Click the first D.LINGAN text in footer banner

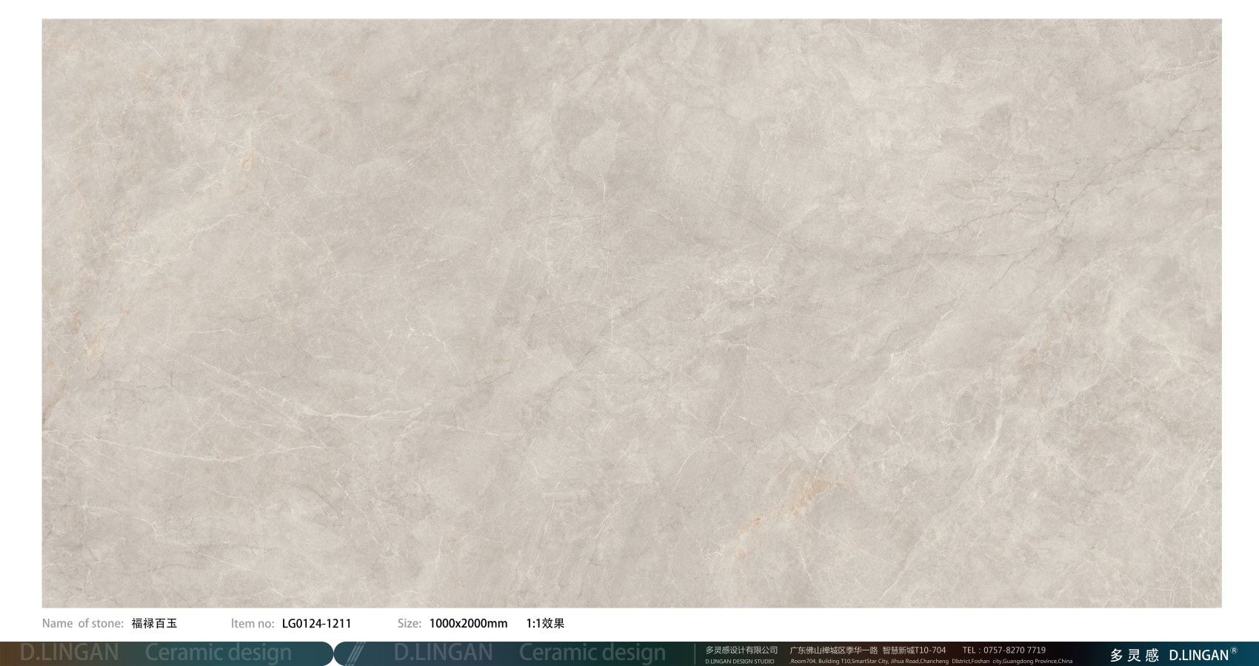click(69, 653)
